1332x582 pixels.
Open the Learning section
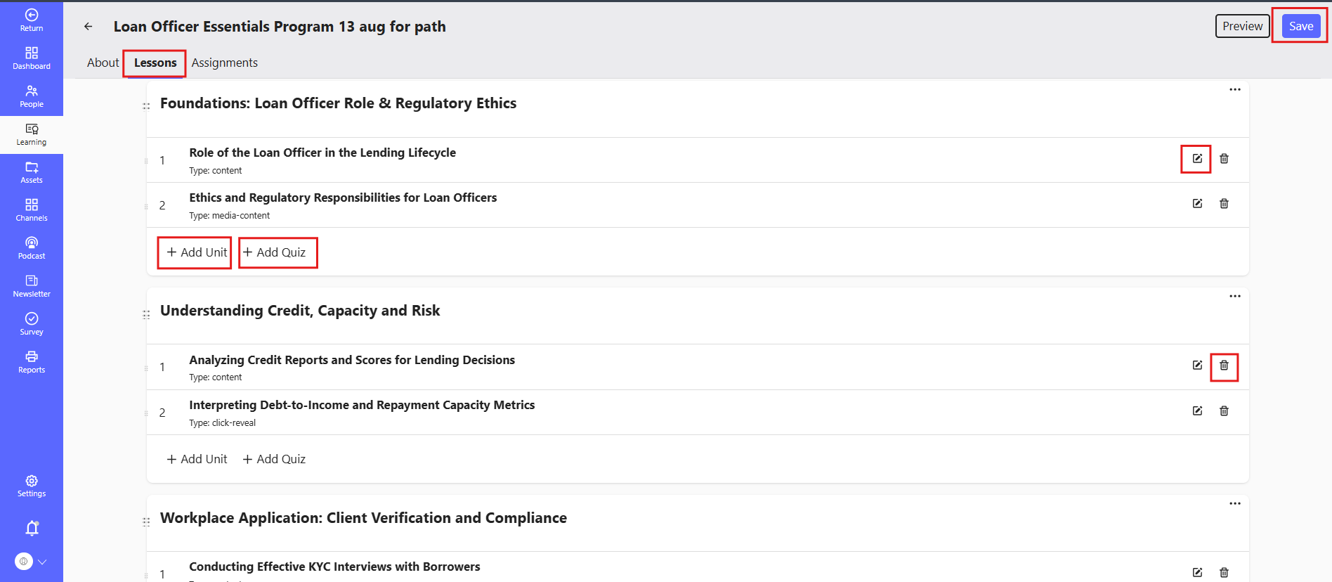click(x=32, y=134)
